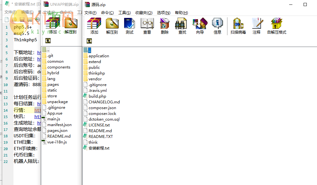Open the Tools (工具) menu
The image size is (317, 185).
[124, 13]
